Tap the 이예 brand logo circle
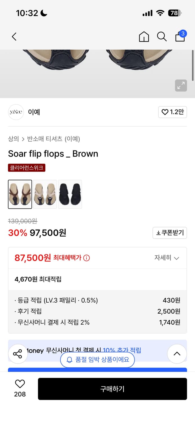Image resolution: width=195 pixels, height=423 pixels. tap(16, 112)
